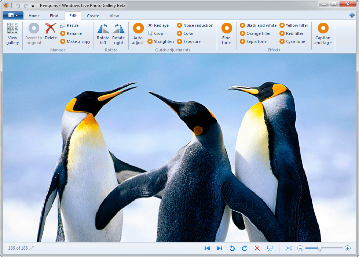Rotate clockwise in bottom bar

click(245, 248)
